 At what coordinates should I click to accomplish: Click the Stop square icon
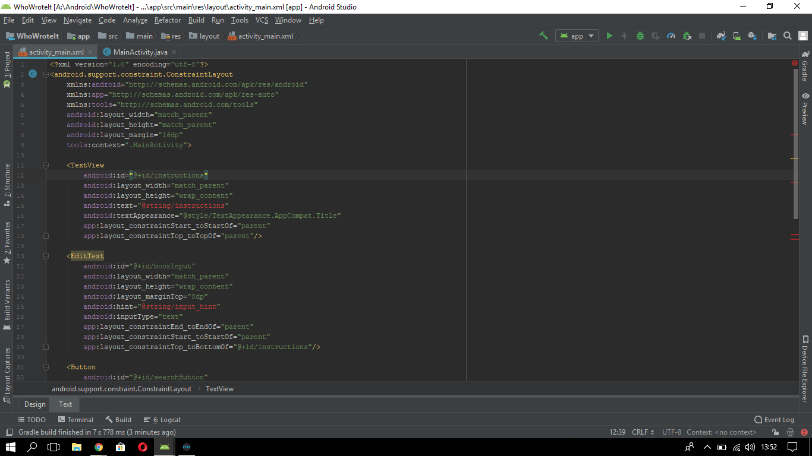click(702, 36)
